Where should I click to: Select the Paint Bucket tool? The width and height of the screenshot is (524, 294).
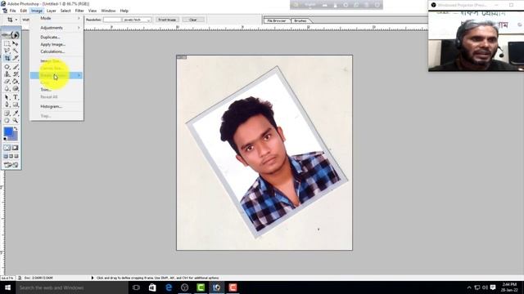tap(16, 82)
